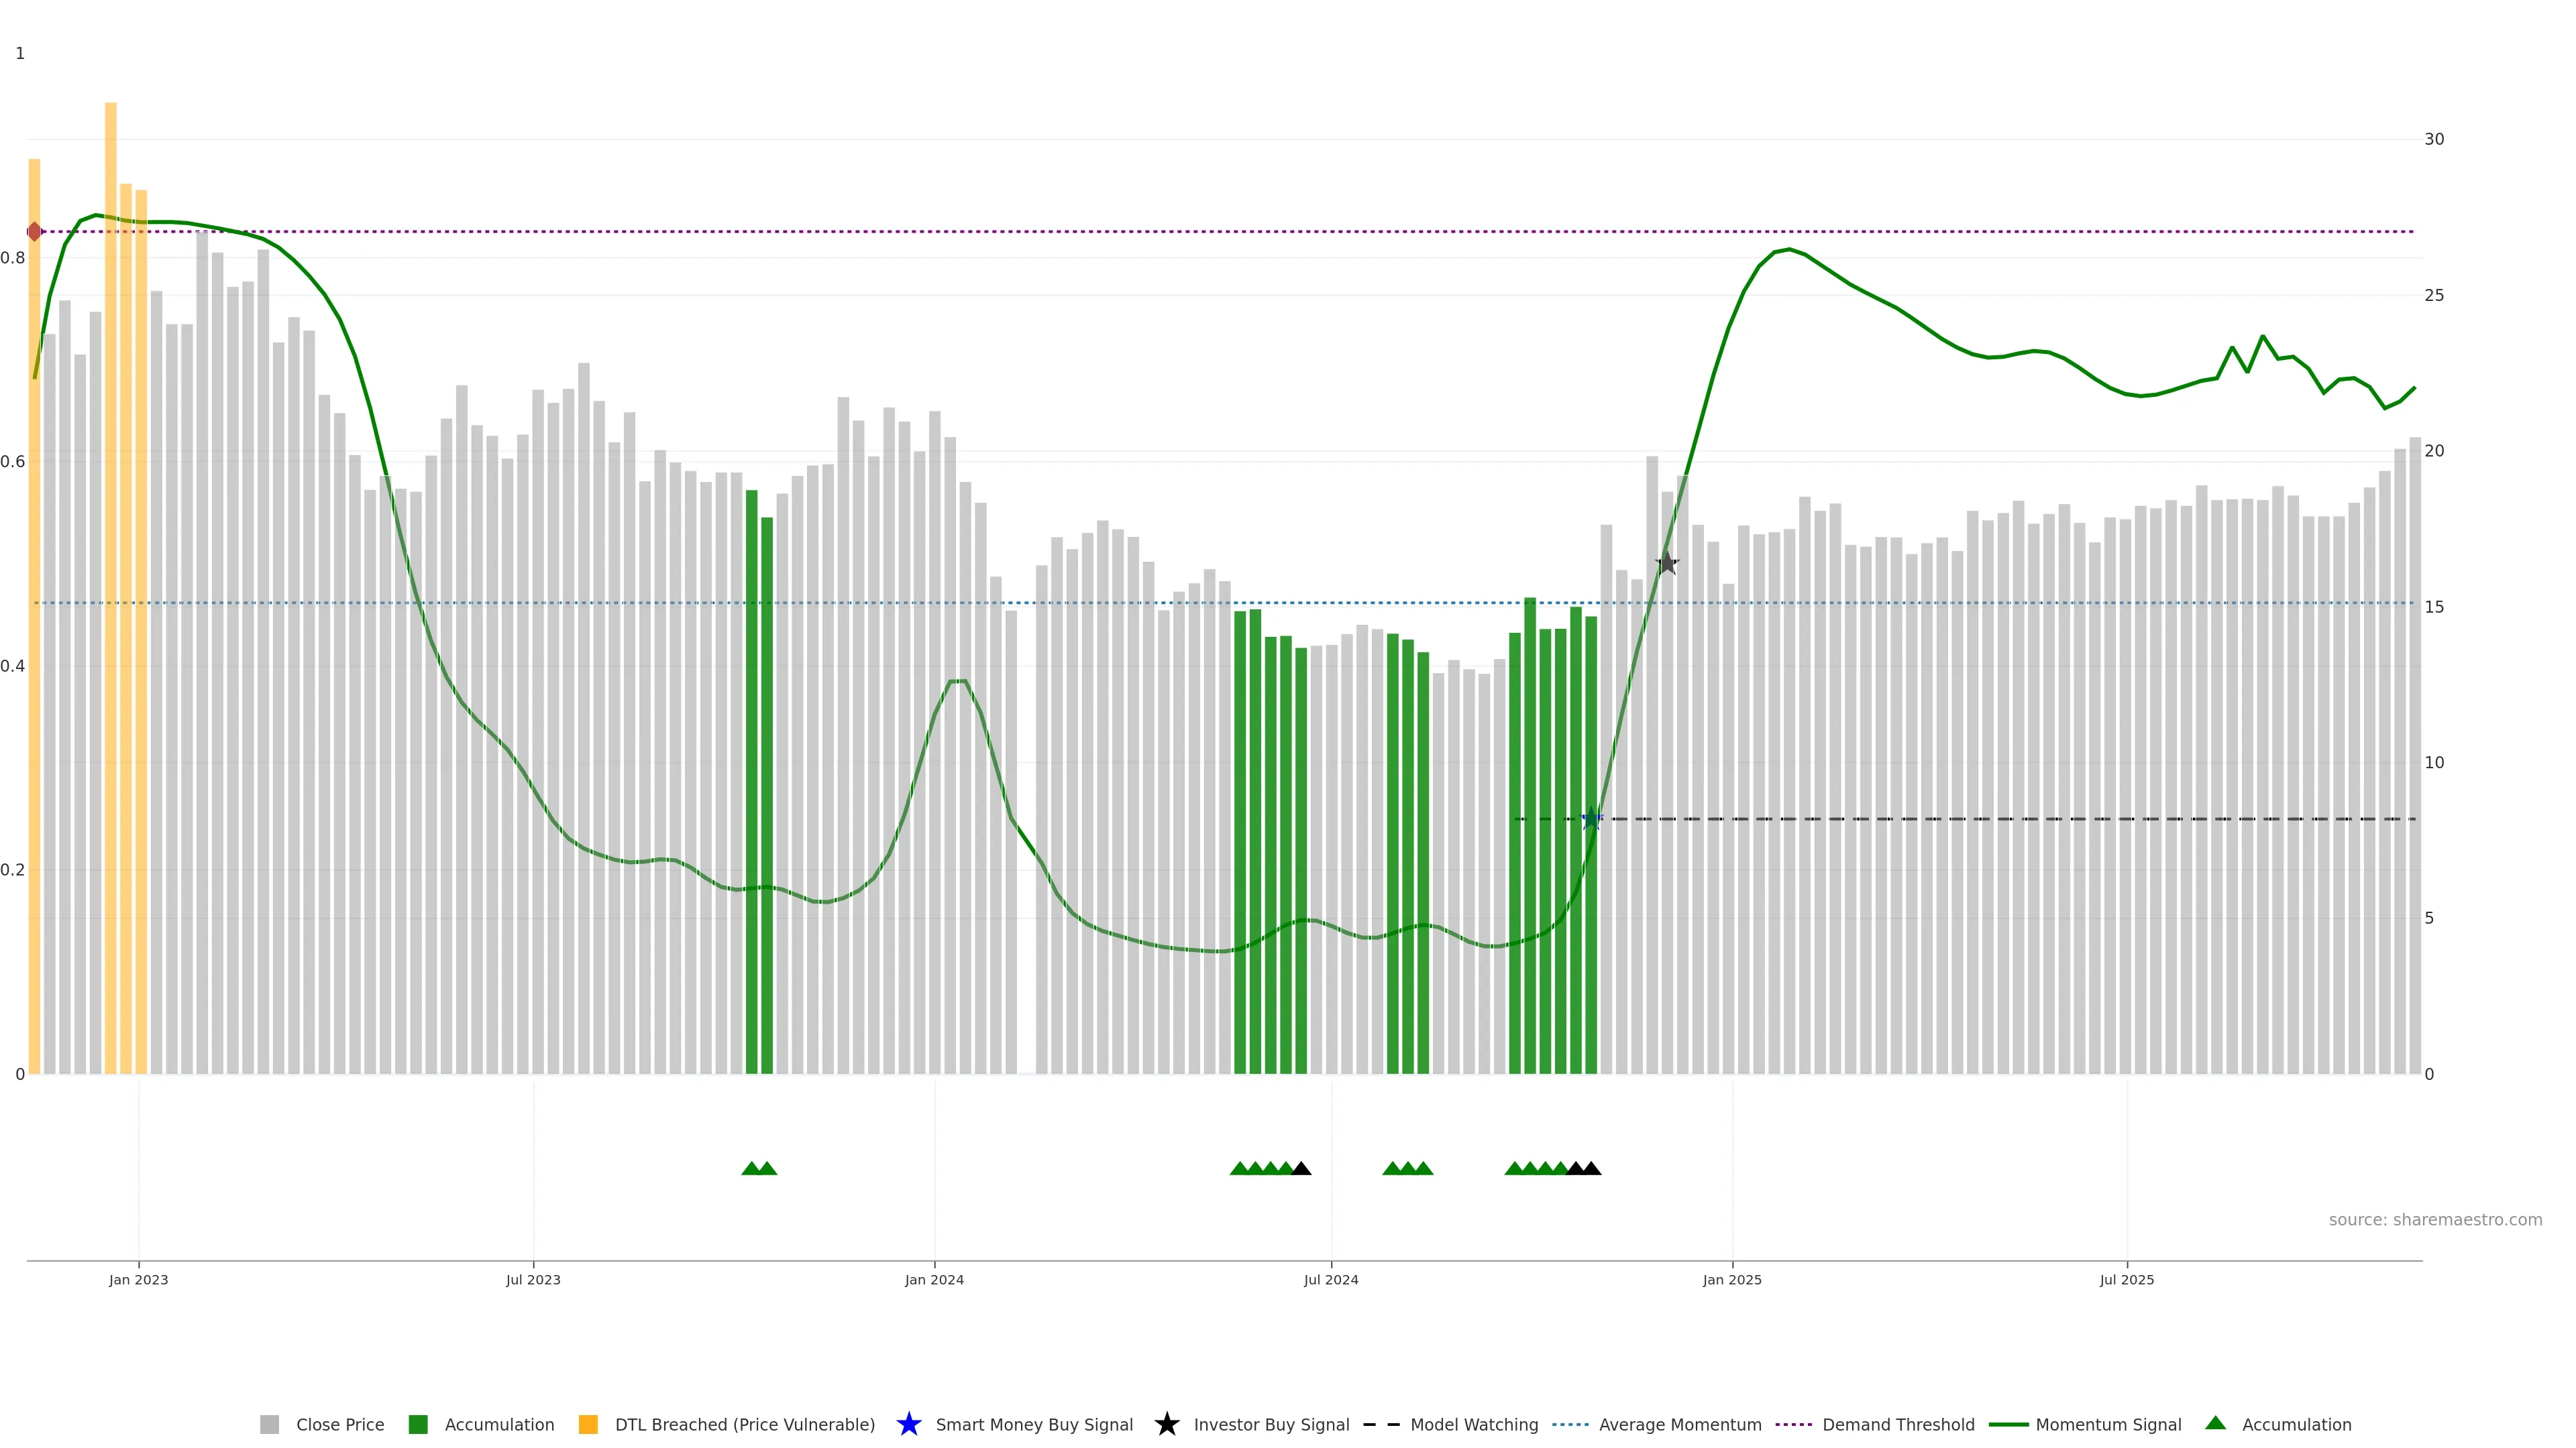Click the red diamond marker on Demand Threshold line
The width and height of the screenshot is (2576, 1448).
pyautogui.click(x=35, y=232)
